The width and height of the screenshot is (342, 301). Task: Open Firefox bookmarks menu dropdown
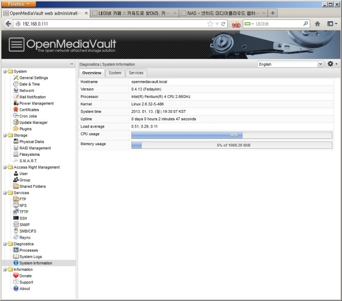click(332, 24)
